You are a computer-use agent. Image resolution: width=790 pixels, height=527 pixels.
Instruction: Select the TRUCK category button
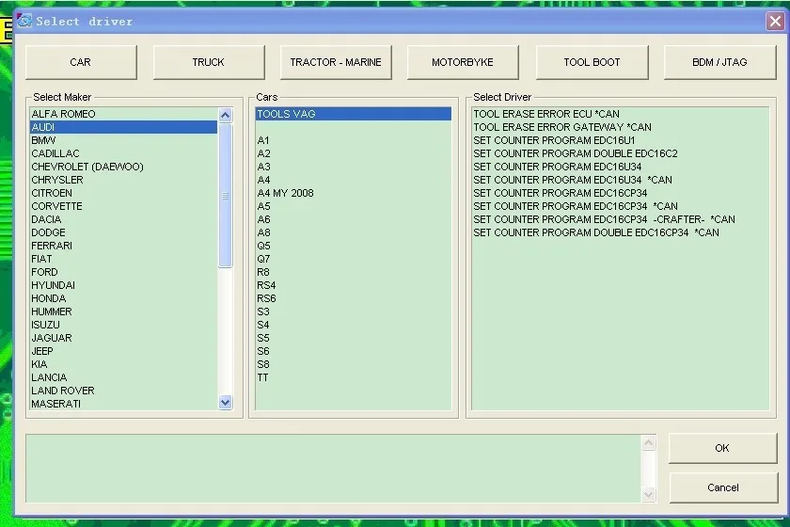point(209,62)
